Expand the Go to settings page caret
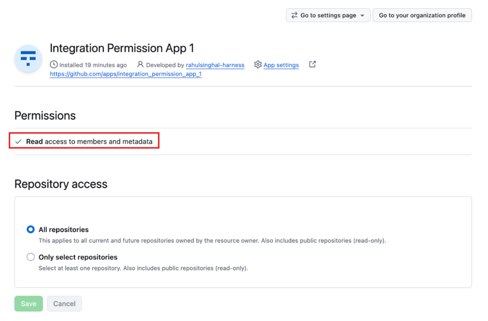 coord(362,16)
